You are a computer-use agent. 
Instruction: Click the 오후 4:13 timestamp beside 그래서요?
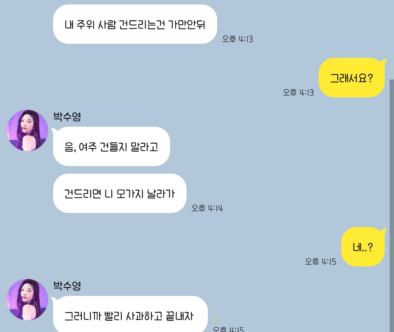pos(298,92)
